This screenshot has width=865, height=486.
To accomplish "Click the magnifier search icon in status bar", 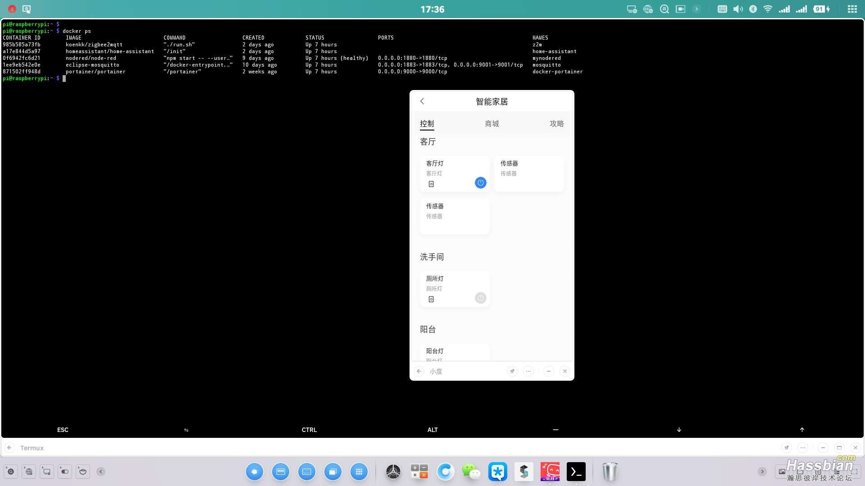I will tap(664, 9).
